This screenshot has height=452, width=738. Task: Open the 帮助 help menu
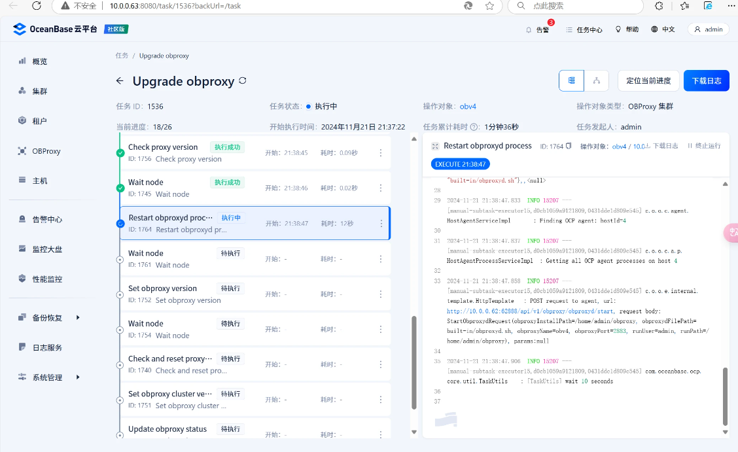pyautogui.click(x=627, y=29)
